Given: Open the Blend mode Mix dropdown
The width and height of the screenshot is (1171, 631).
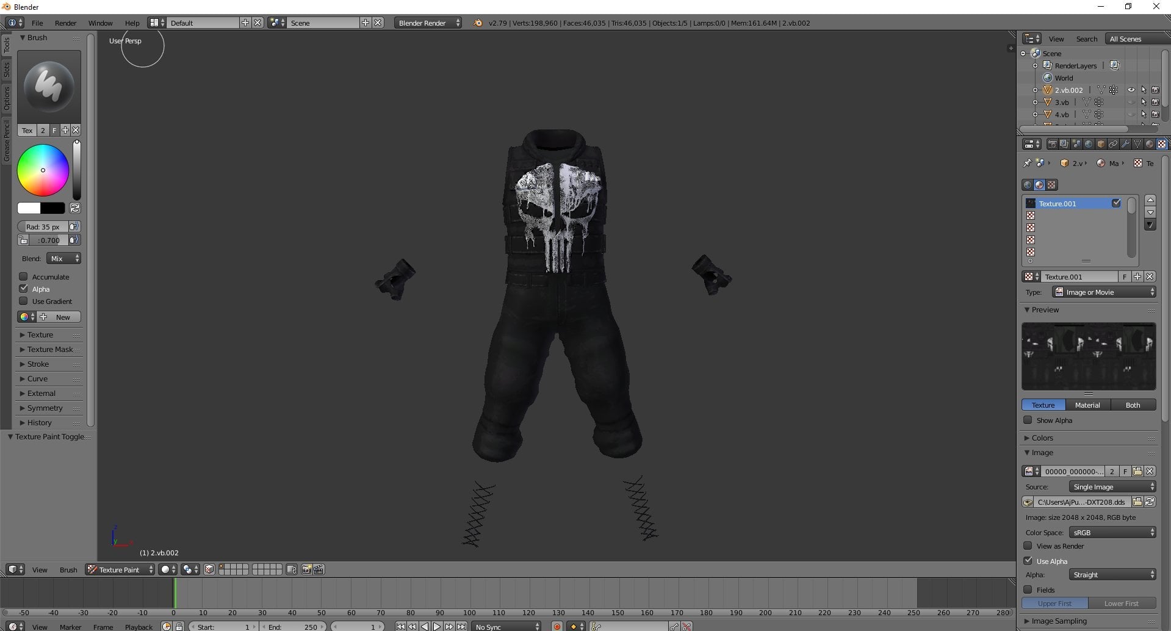Looking at the screenshot, I should pos(64,258).
